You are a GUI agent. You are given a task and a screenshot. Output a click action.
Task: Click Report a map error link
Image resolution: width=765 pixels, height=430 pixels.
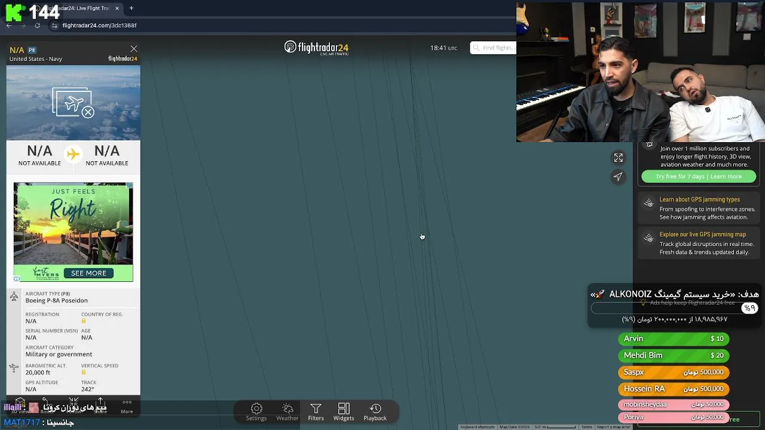point(614,427)
